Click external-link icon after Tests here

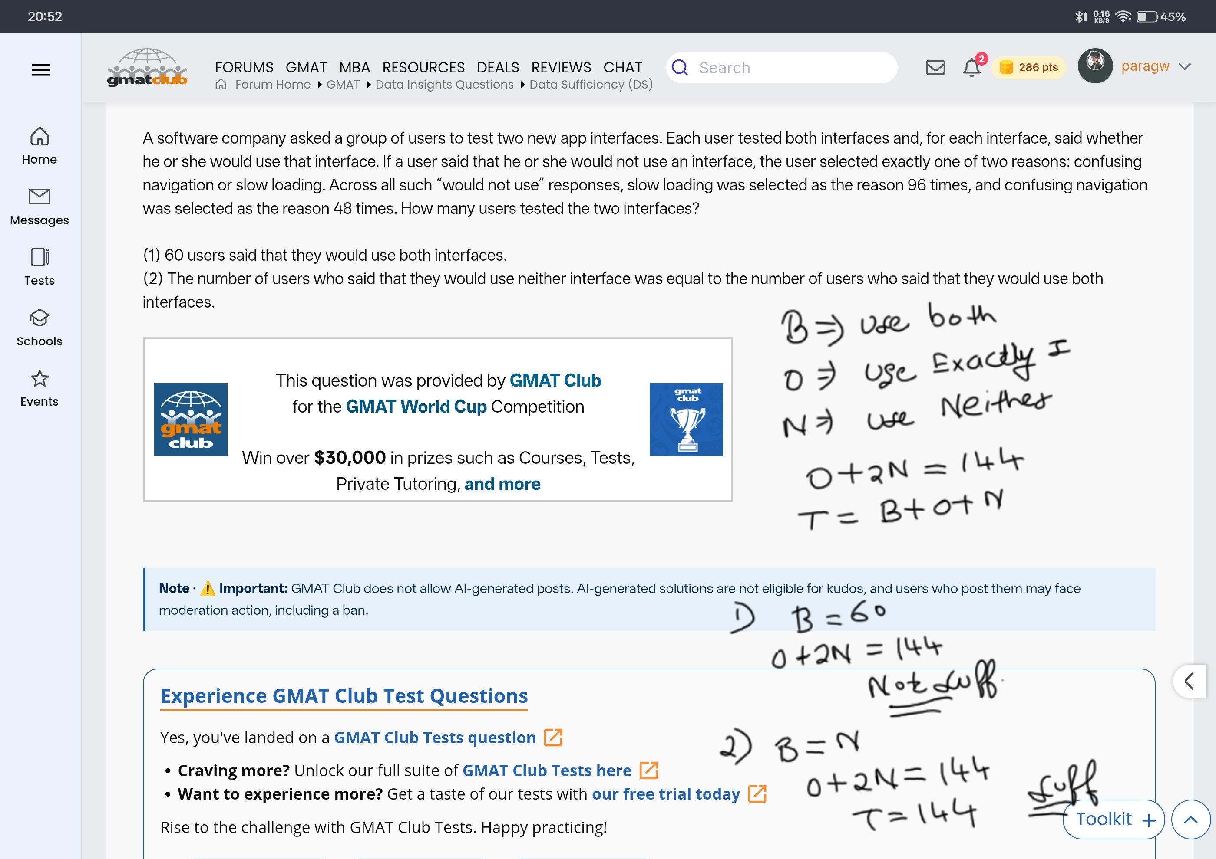(x=649, y=770)
